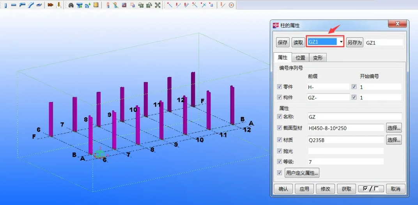Click the binoculars find icon
The image size is (418, 205).
point(71,5)
